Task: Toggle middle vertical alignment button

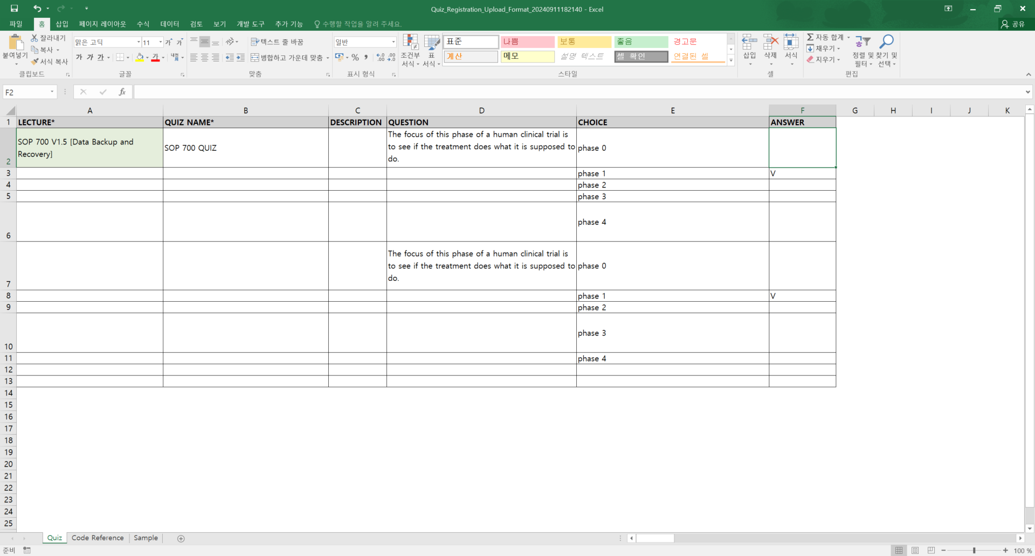Action: click(x=204, y=42)
